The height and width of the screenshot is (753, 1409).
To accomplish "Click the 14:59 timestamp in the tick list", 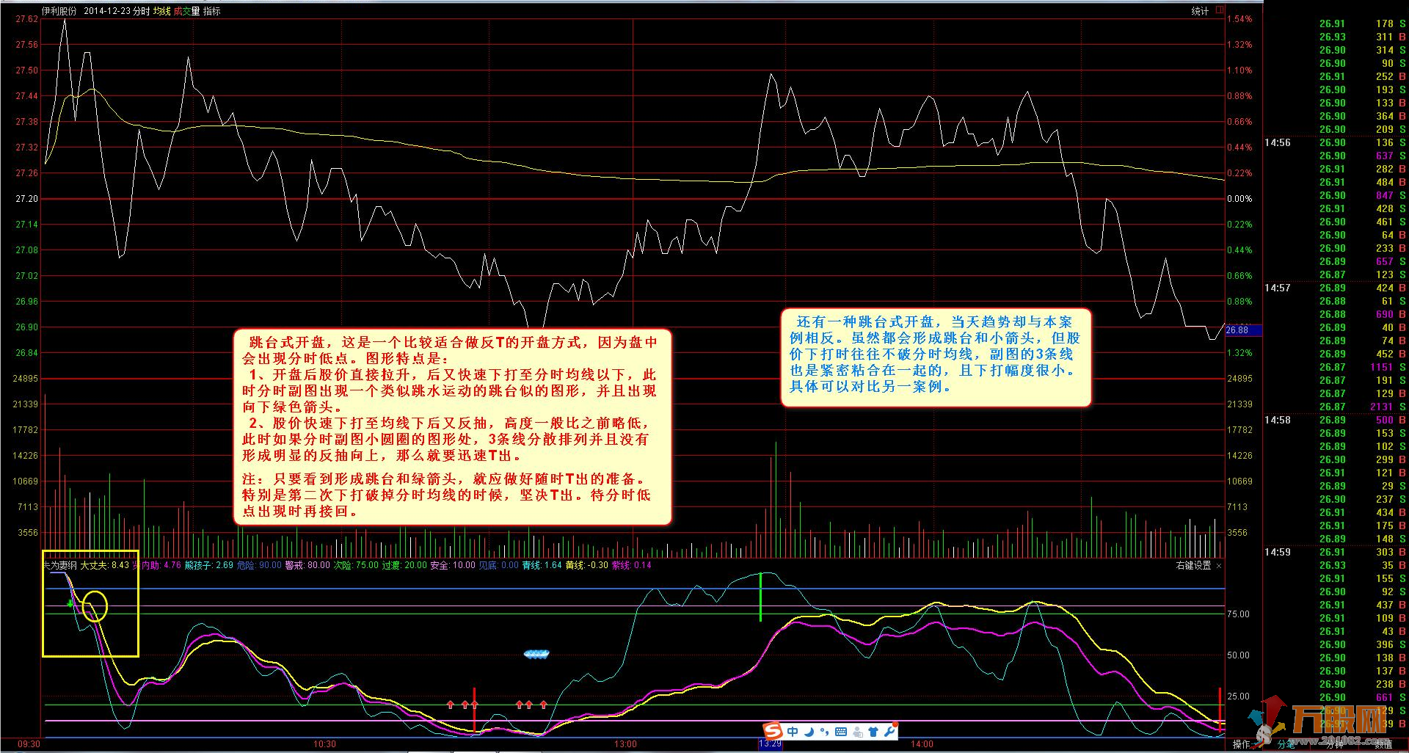I will 1277,552.
